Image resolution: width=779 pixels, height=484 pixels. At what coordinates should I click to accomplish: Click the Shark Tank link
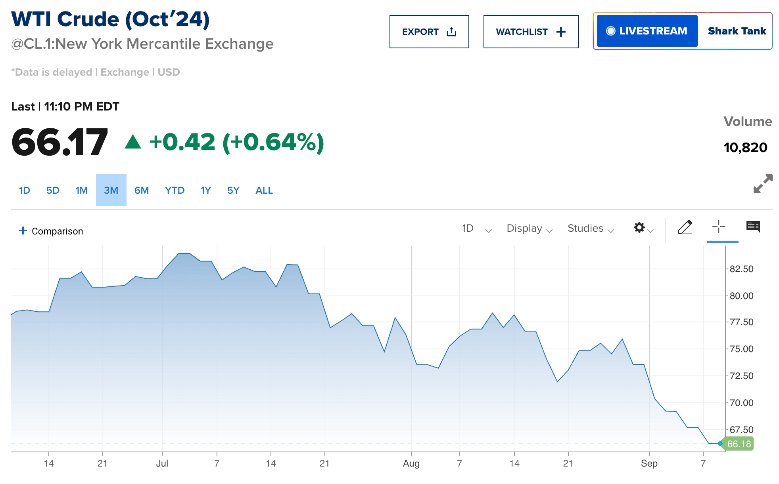pyautogui.click(x=737, y=30)
